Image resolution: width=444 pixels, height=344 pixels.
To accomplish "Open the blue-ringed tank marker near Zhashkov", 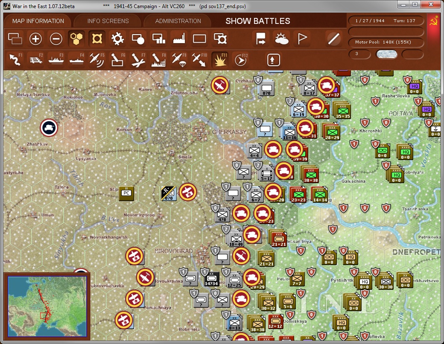I will [x=49, y=128].
